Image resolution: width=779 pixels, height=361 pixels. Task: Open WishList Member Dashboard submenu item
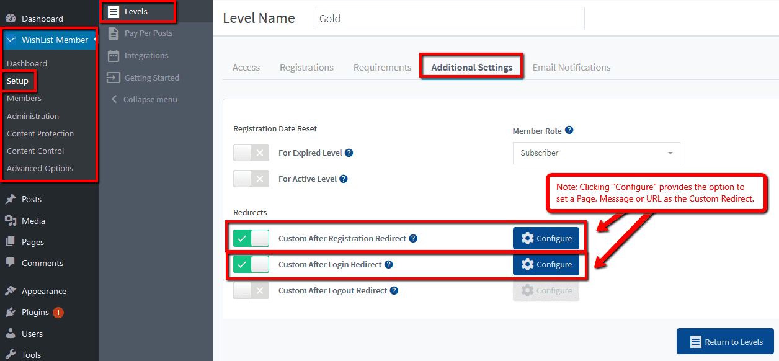[x=27, y=63]
